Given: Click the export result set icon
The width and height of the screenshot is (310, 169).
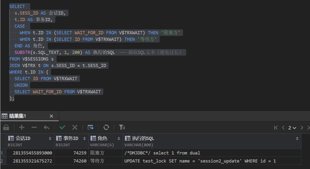Looking at the screenshot, I should point(91,127).
